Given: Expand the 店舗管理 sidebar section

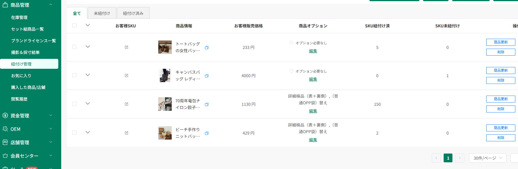Looking at the screenshot, I should pos(51,142).
